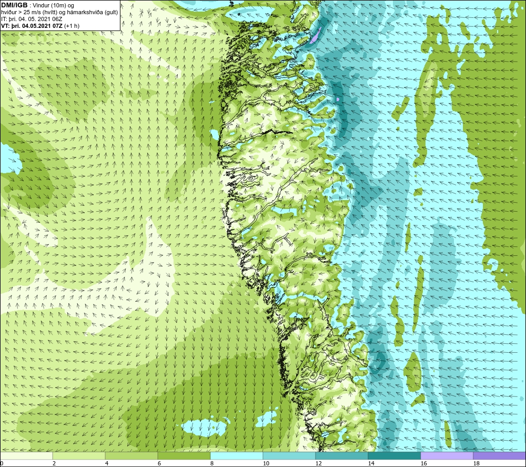
Task: Click the 4–6 m/s green swatch
Action: [131, 456]
